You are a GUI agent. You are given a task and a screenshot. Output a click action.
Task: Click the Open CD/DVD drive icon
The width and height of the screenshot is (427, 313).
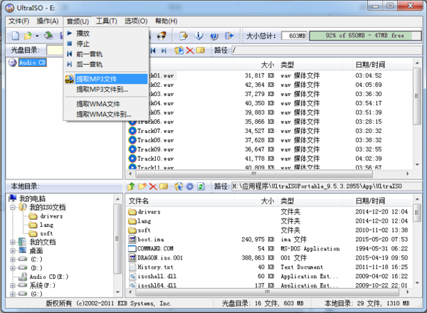(x=48, y=36)
